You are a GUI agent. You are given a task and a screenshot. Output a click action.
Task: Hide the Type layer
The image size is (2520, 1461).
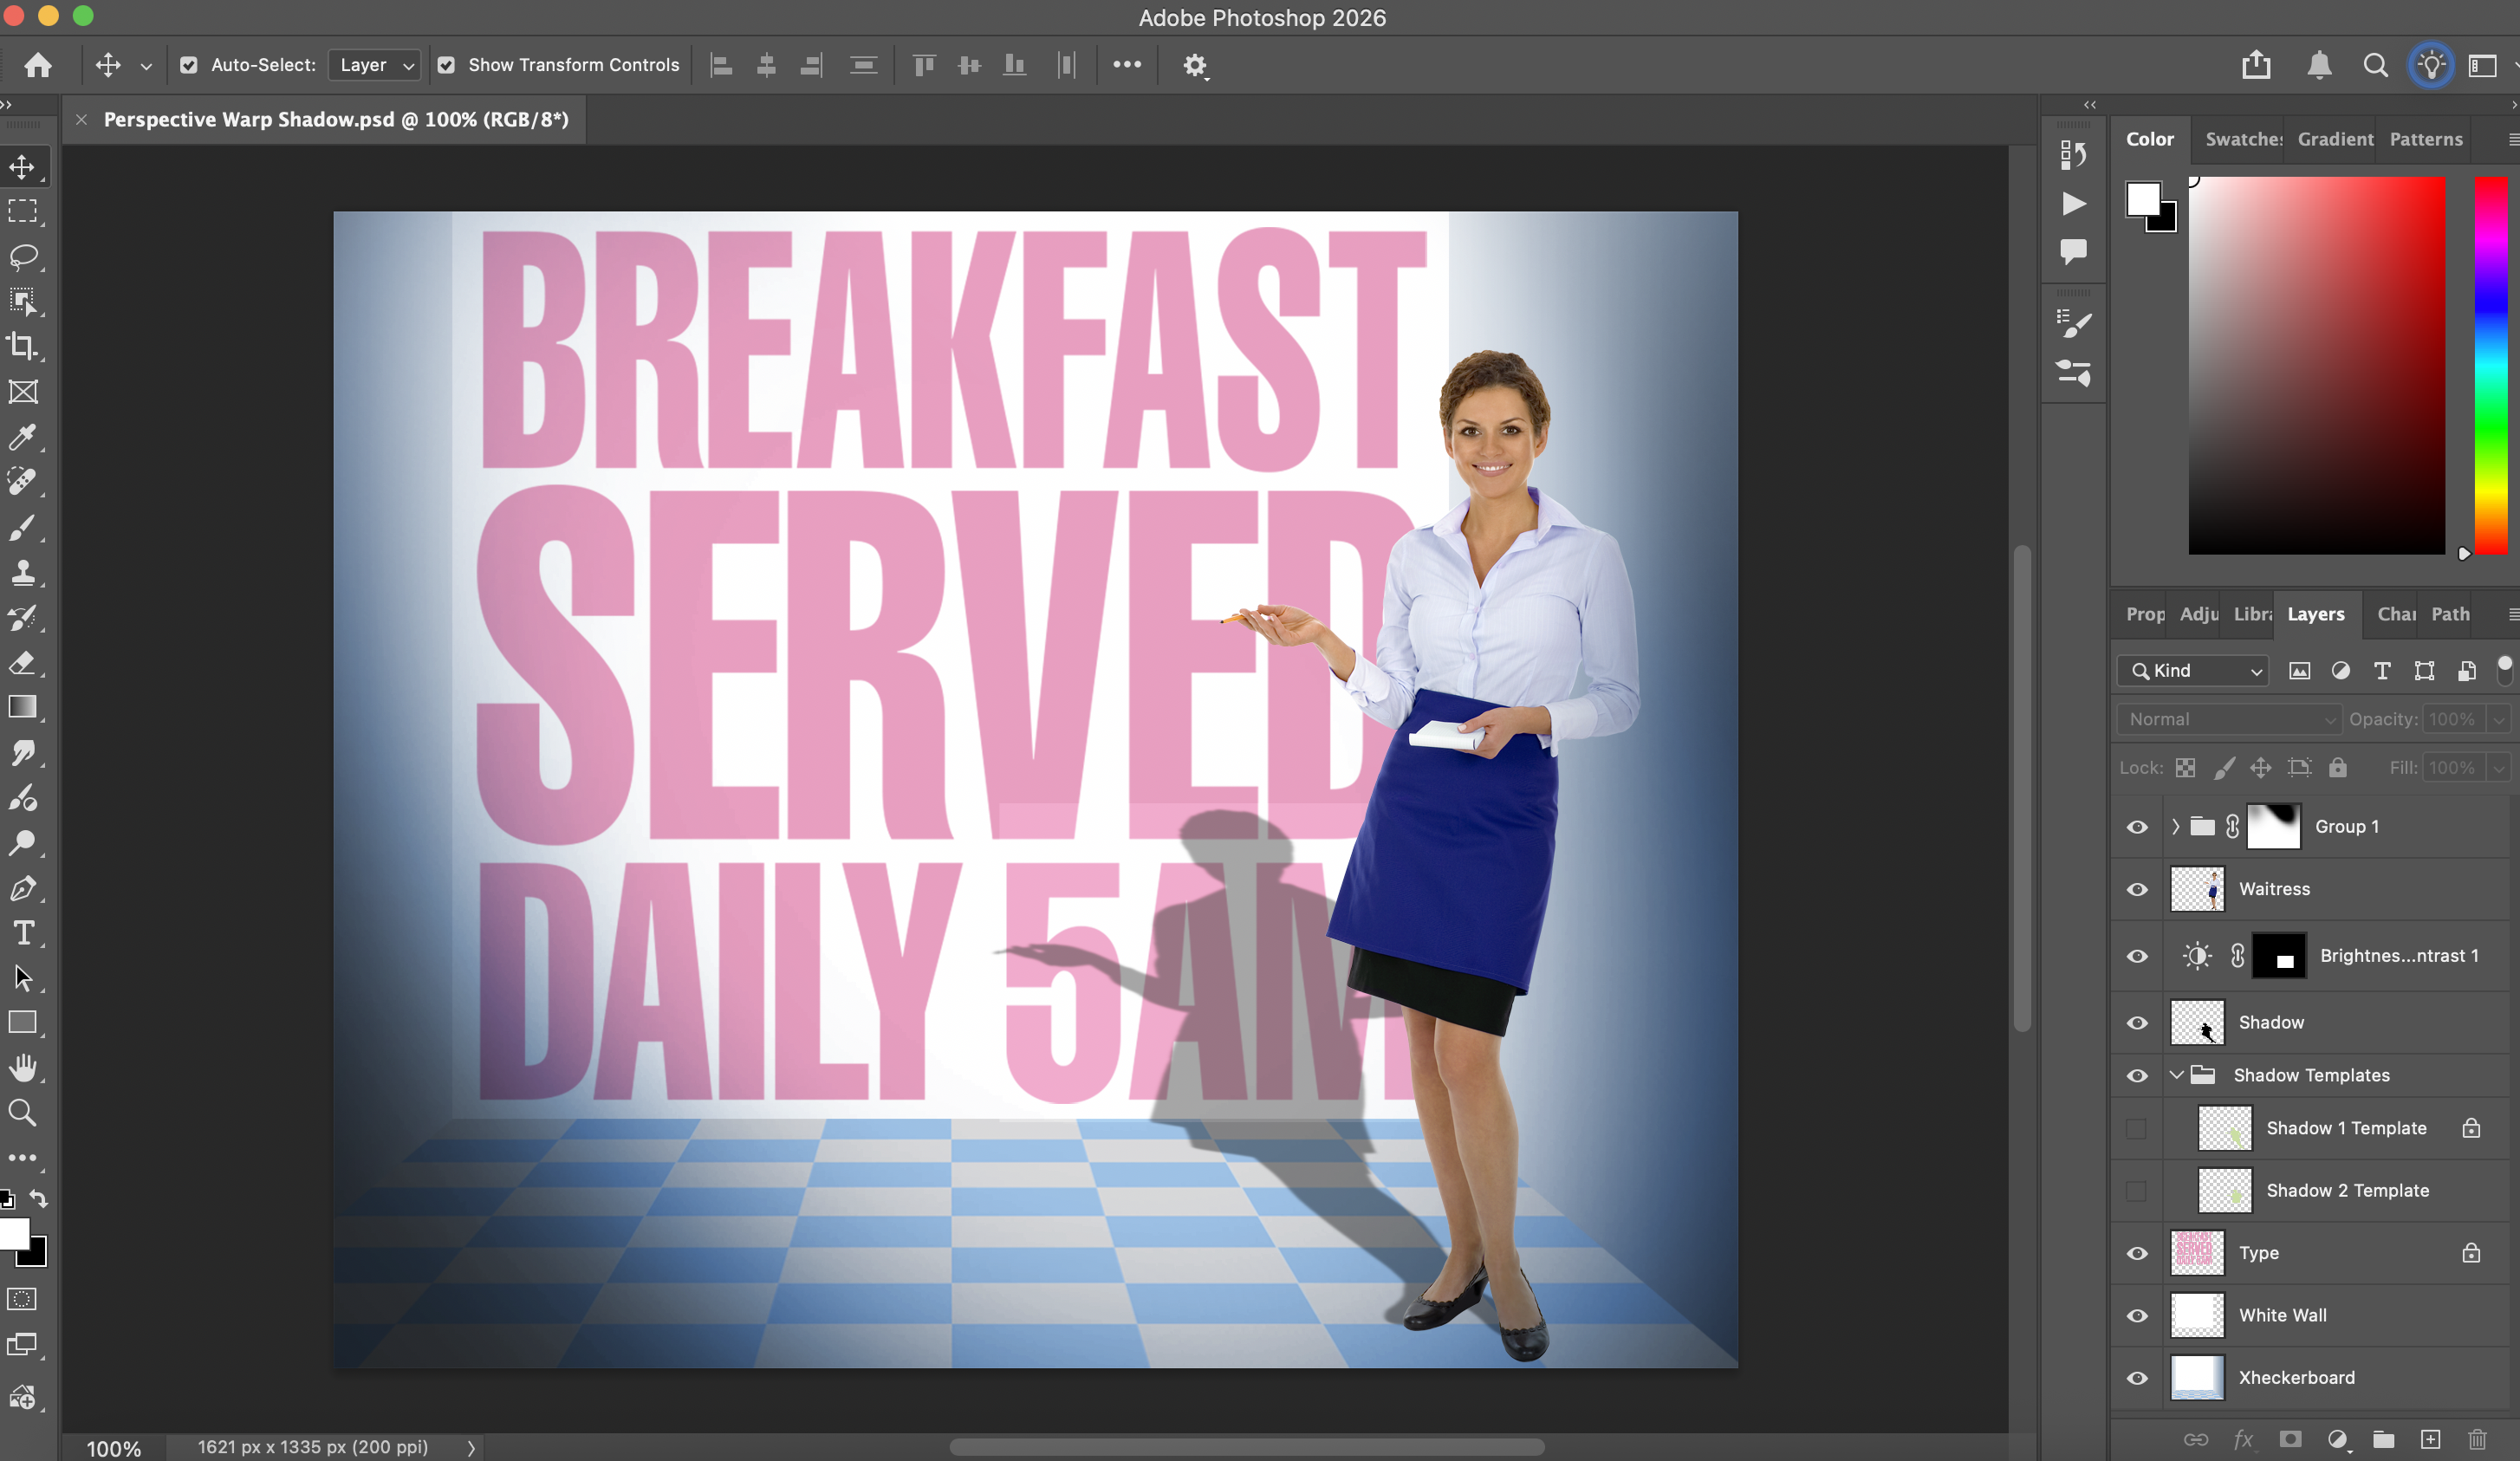coord(2137,1253)
